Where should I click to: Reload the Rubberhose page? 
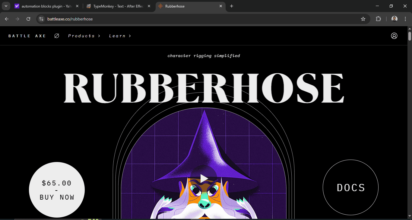click(x=28, y=19)
